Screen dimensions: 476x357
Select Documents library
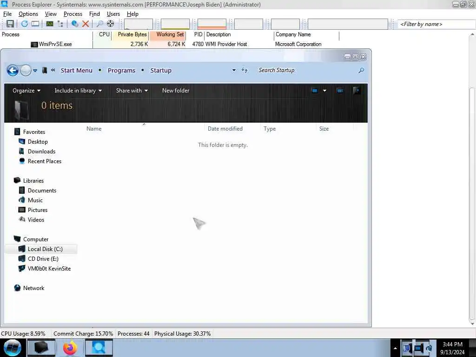pyautogui.click(x=42, y=191)
